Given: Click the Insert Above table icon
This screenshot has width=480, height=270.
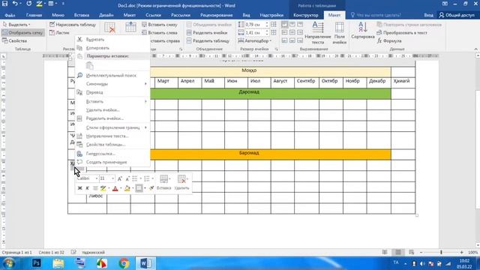Looking at the screenshot, I should tap(130, 27).
